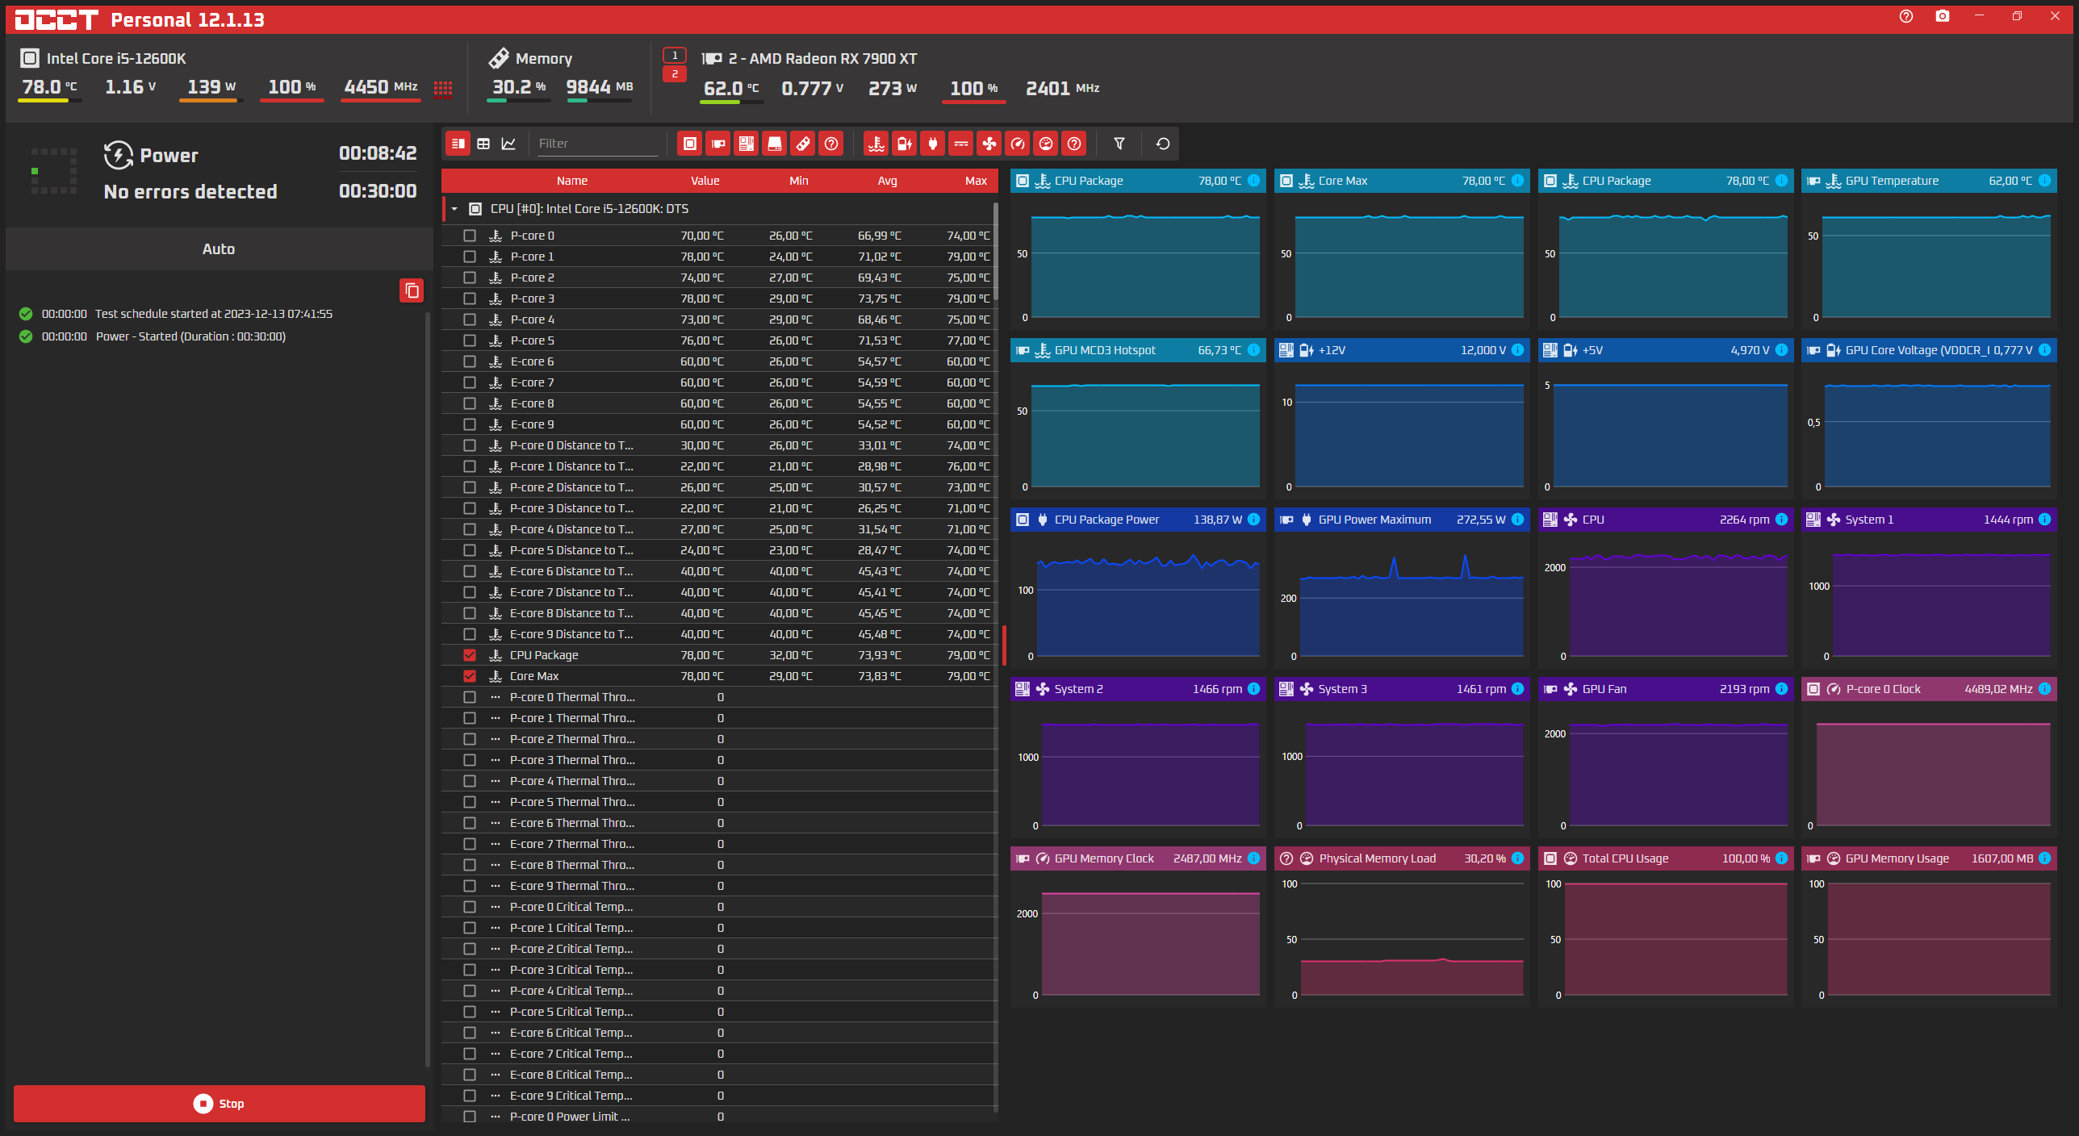This screenshot has height=1136, width=2079.
Task: Open the P-core 0 Clock graph
Action: point(1929,756)
